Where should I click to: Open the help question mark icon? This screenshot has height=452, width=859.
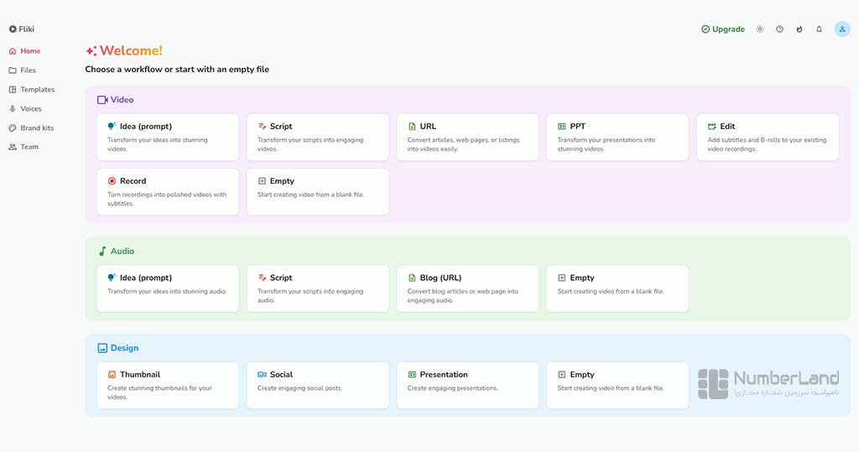tap(779, 29)
